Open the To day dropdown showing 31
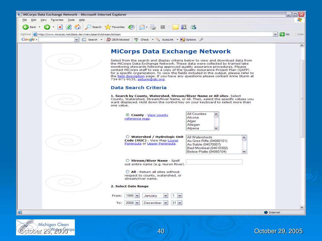322x241 pixels. point(177,203)
